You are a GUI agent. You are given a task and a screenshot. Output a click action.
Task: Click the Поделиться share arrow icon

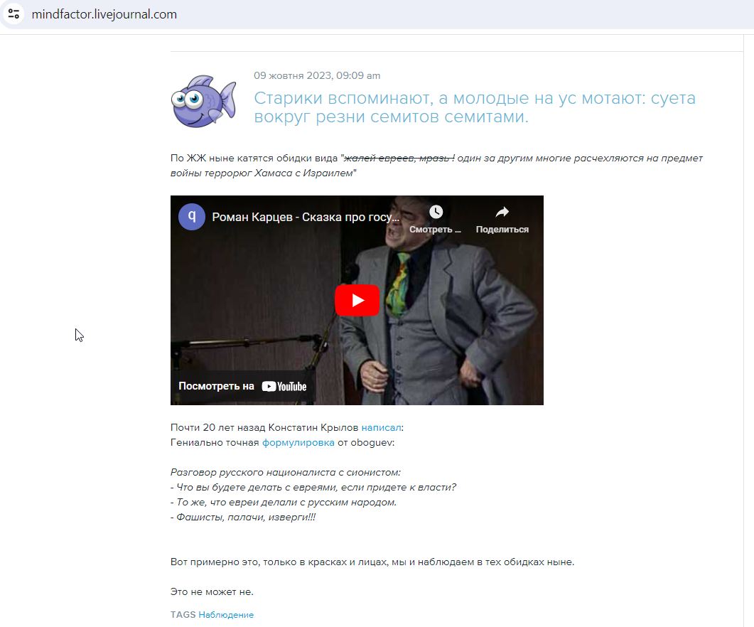tap(502, 213)
